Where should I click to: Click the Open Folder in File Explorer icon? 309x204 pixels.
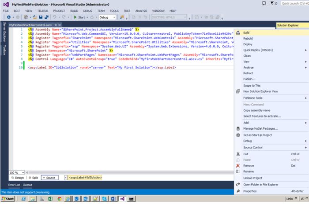pos(238,185)
